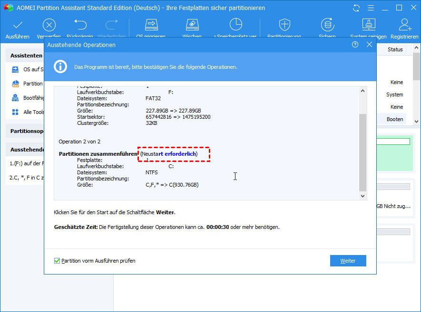Click operations list scroll up arrow
421x312 pixels.
[363, 91]
